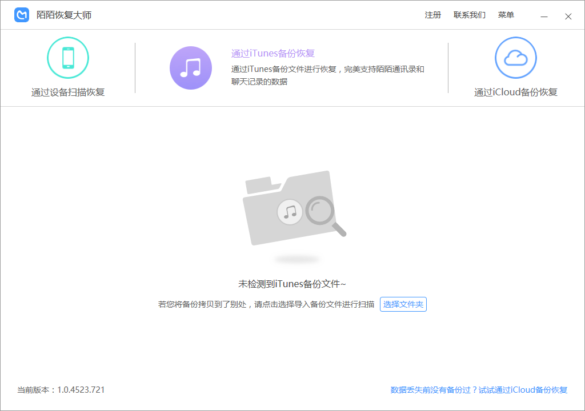Viewport: 585px width, 411px height.
Task: Minimize the 陌陌恢复大师 window
Action: click(544, 17)
